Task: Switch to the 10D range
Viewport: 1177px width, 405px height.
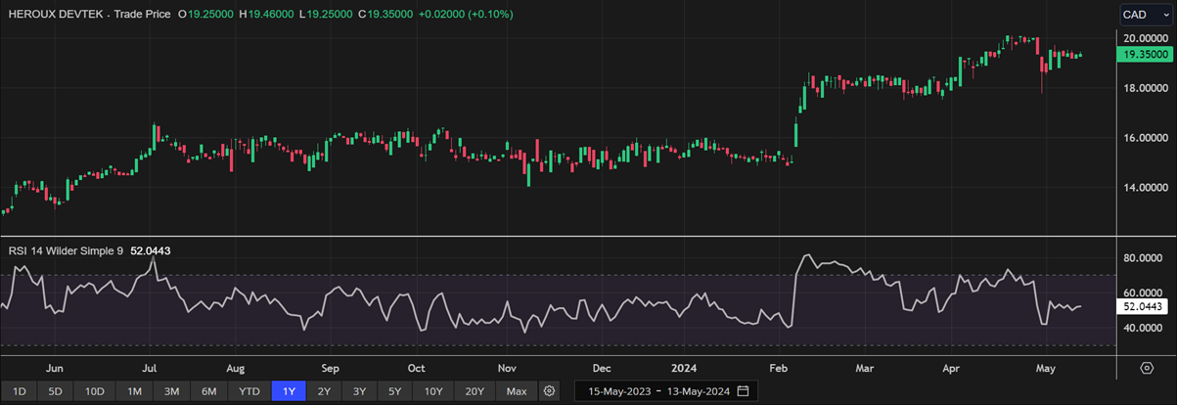Action: coord(94,391)
